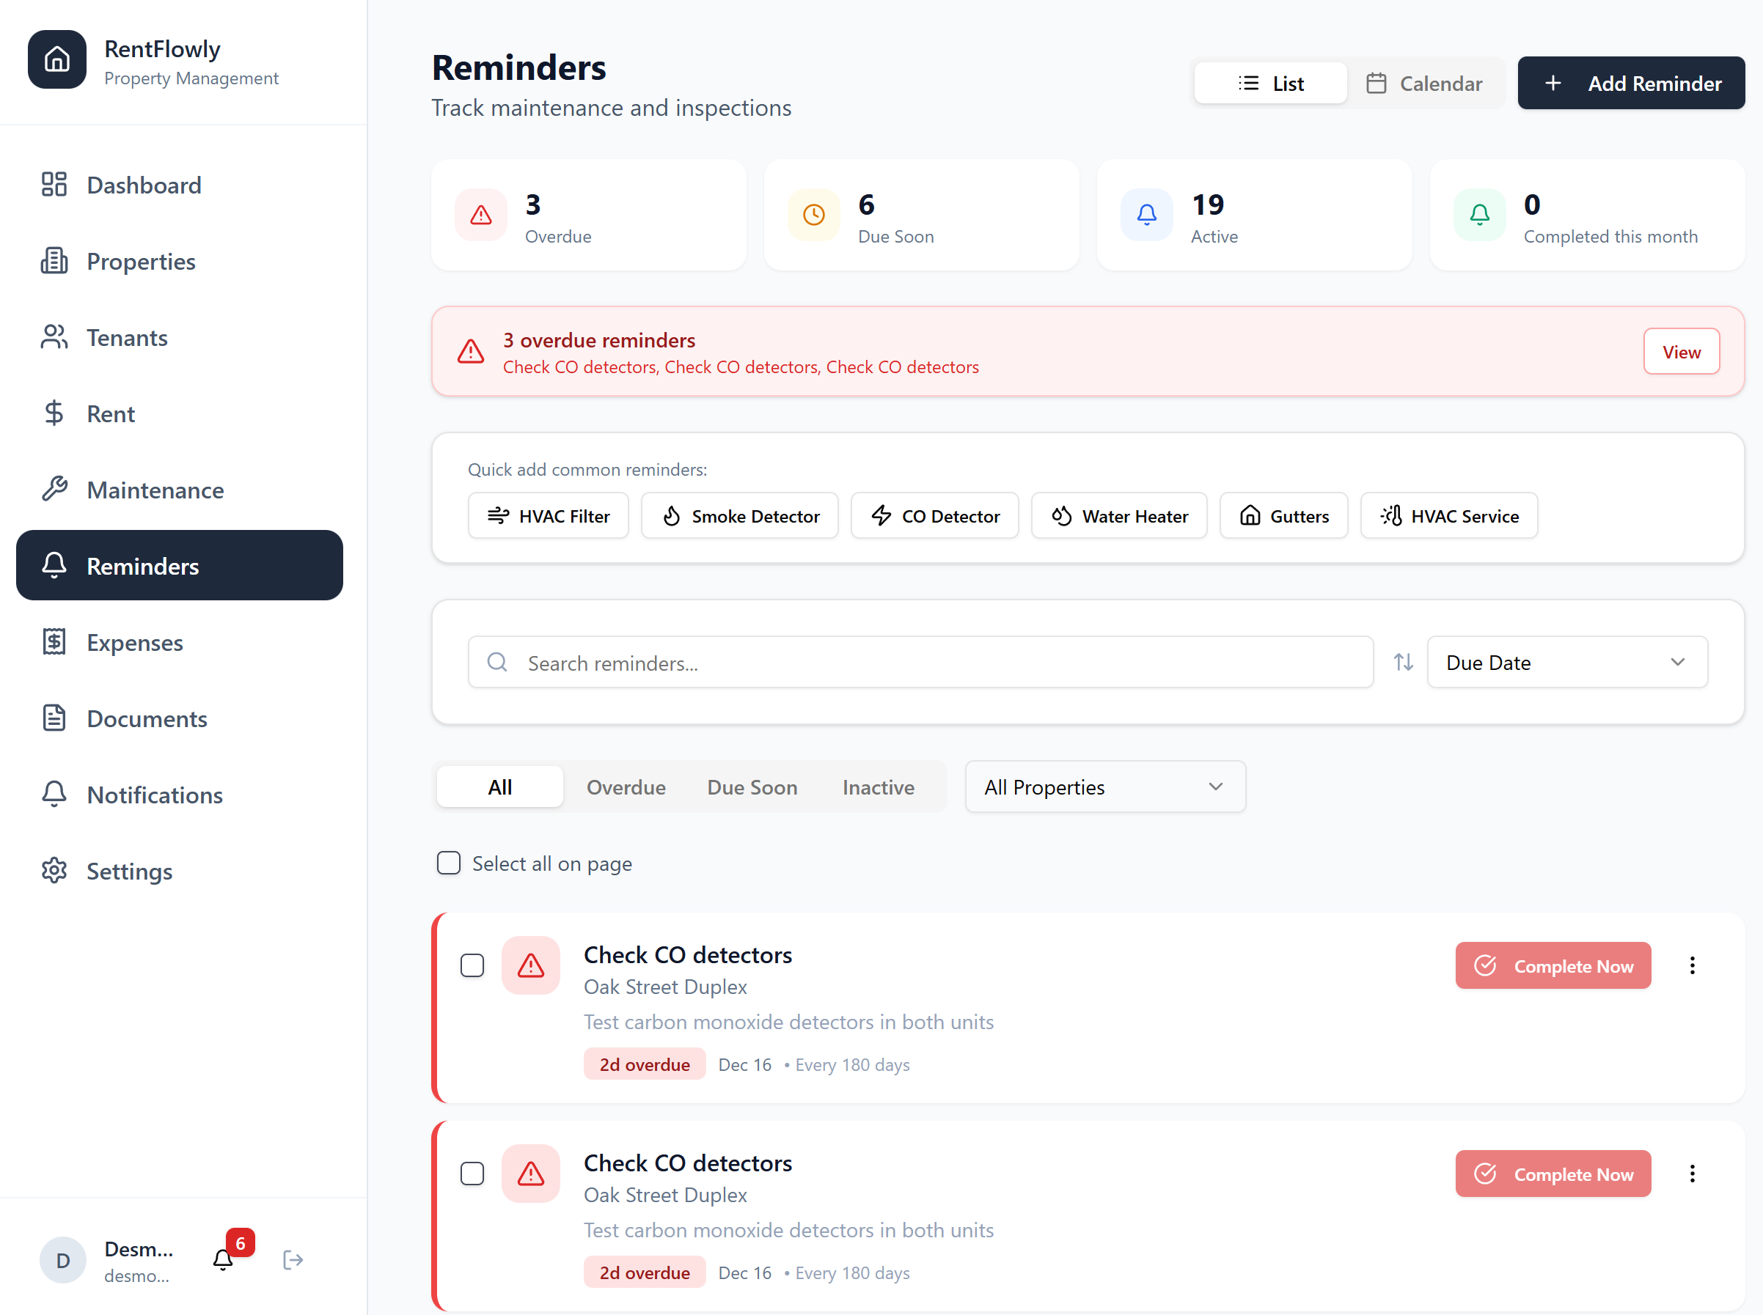Viewport: 1763px width, 1315px height.
Task: Select the Properties sidebar icon
Action: [x=54, y=261]
